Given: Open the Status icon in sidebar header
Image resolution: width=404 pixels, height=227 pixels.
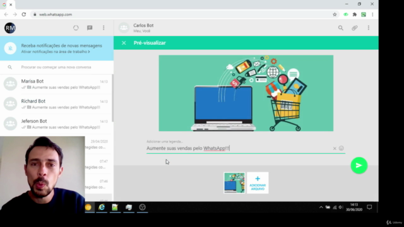Looking at the screenshot, I should (76, 28).
